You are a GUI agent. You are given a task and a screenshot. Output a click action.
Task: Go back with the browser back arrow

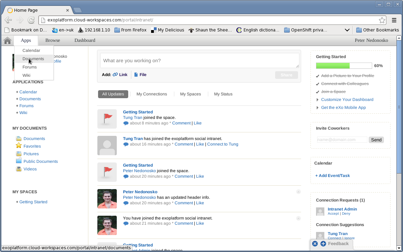tap(8, 20)
